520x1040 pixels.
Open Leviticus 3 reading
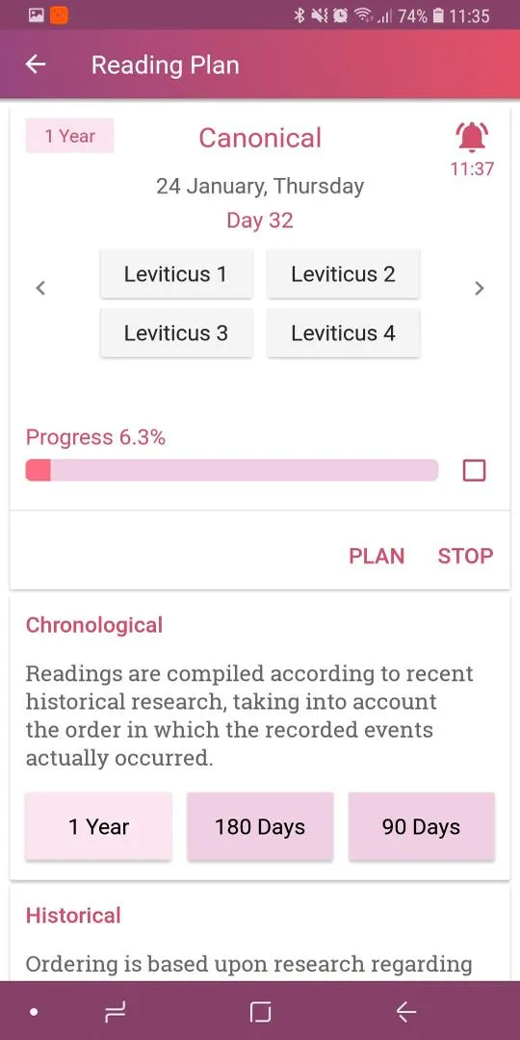[176, 333]
